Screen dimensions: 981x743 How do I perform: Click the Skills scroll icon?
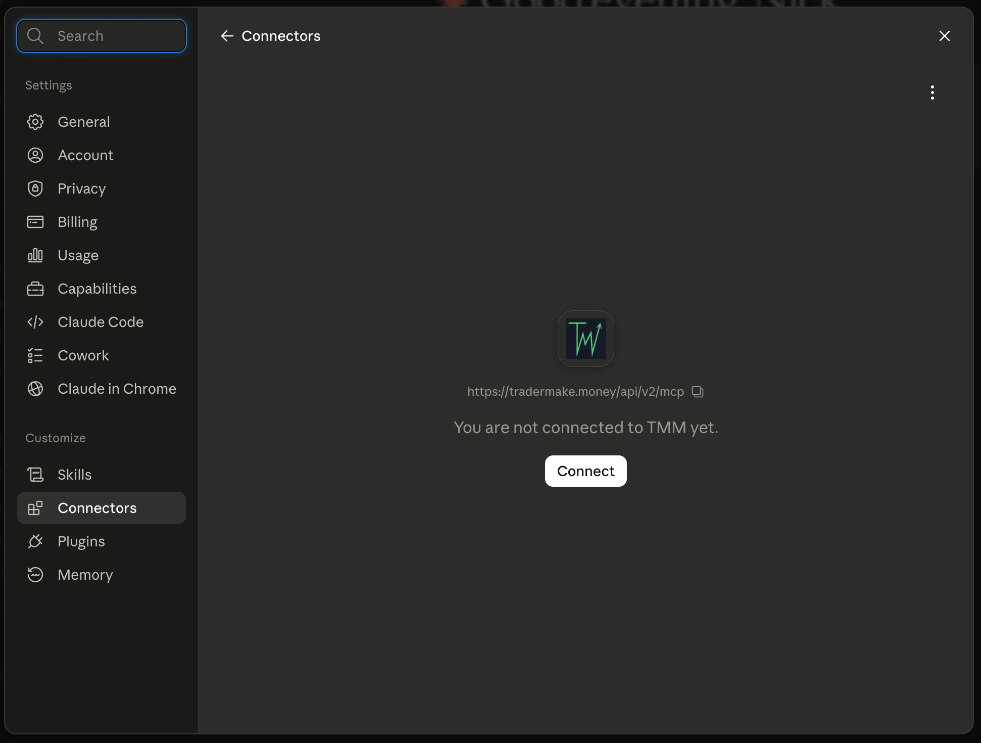[x=35, y=475]
